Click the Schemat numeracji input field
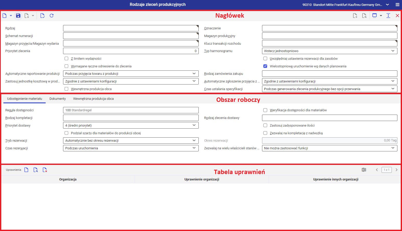The height and width of the screenshot is (231, 402). click(131, 36)
